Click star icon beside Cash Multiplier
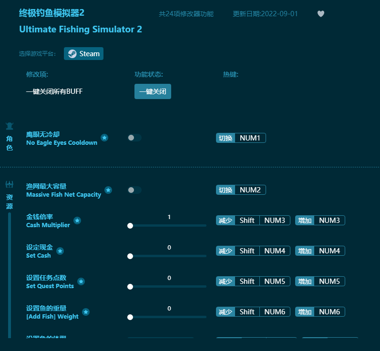Viewport: 380px width, 351px height. coord(77,221)
